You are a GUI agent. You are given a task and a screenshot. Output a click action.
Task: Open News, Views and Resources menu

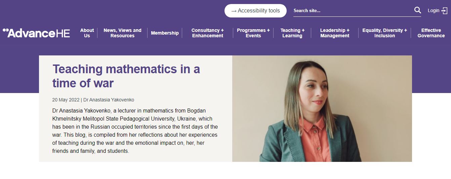[x=122, y=33]
